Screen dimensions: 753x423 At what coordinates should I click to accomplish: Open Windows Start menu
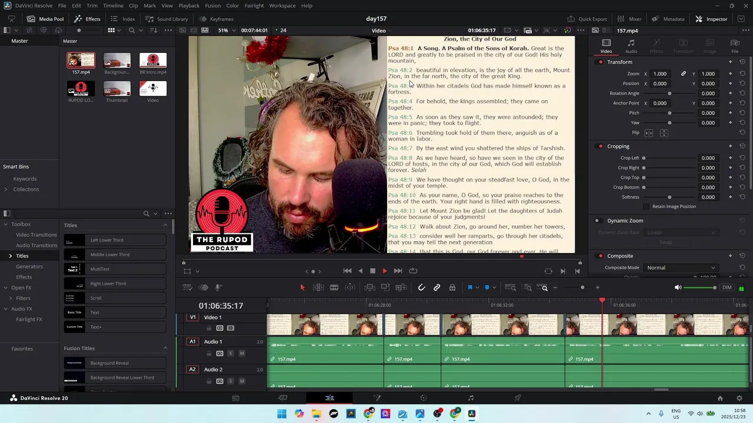(x=282, y=414)
